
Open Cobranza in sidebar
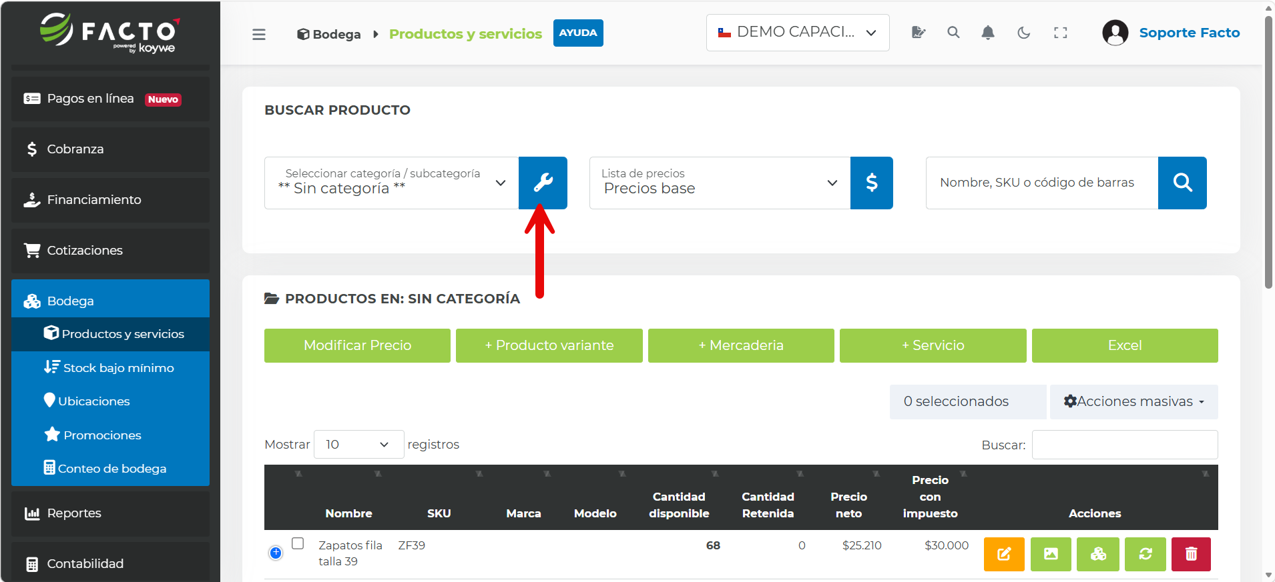pos(110,149)
